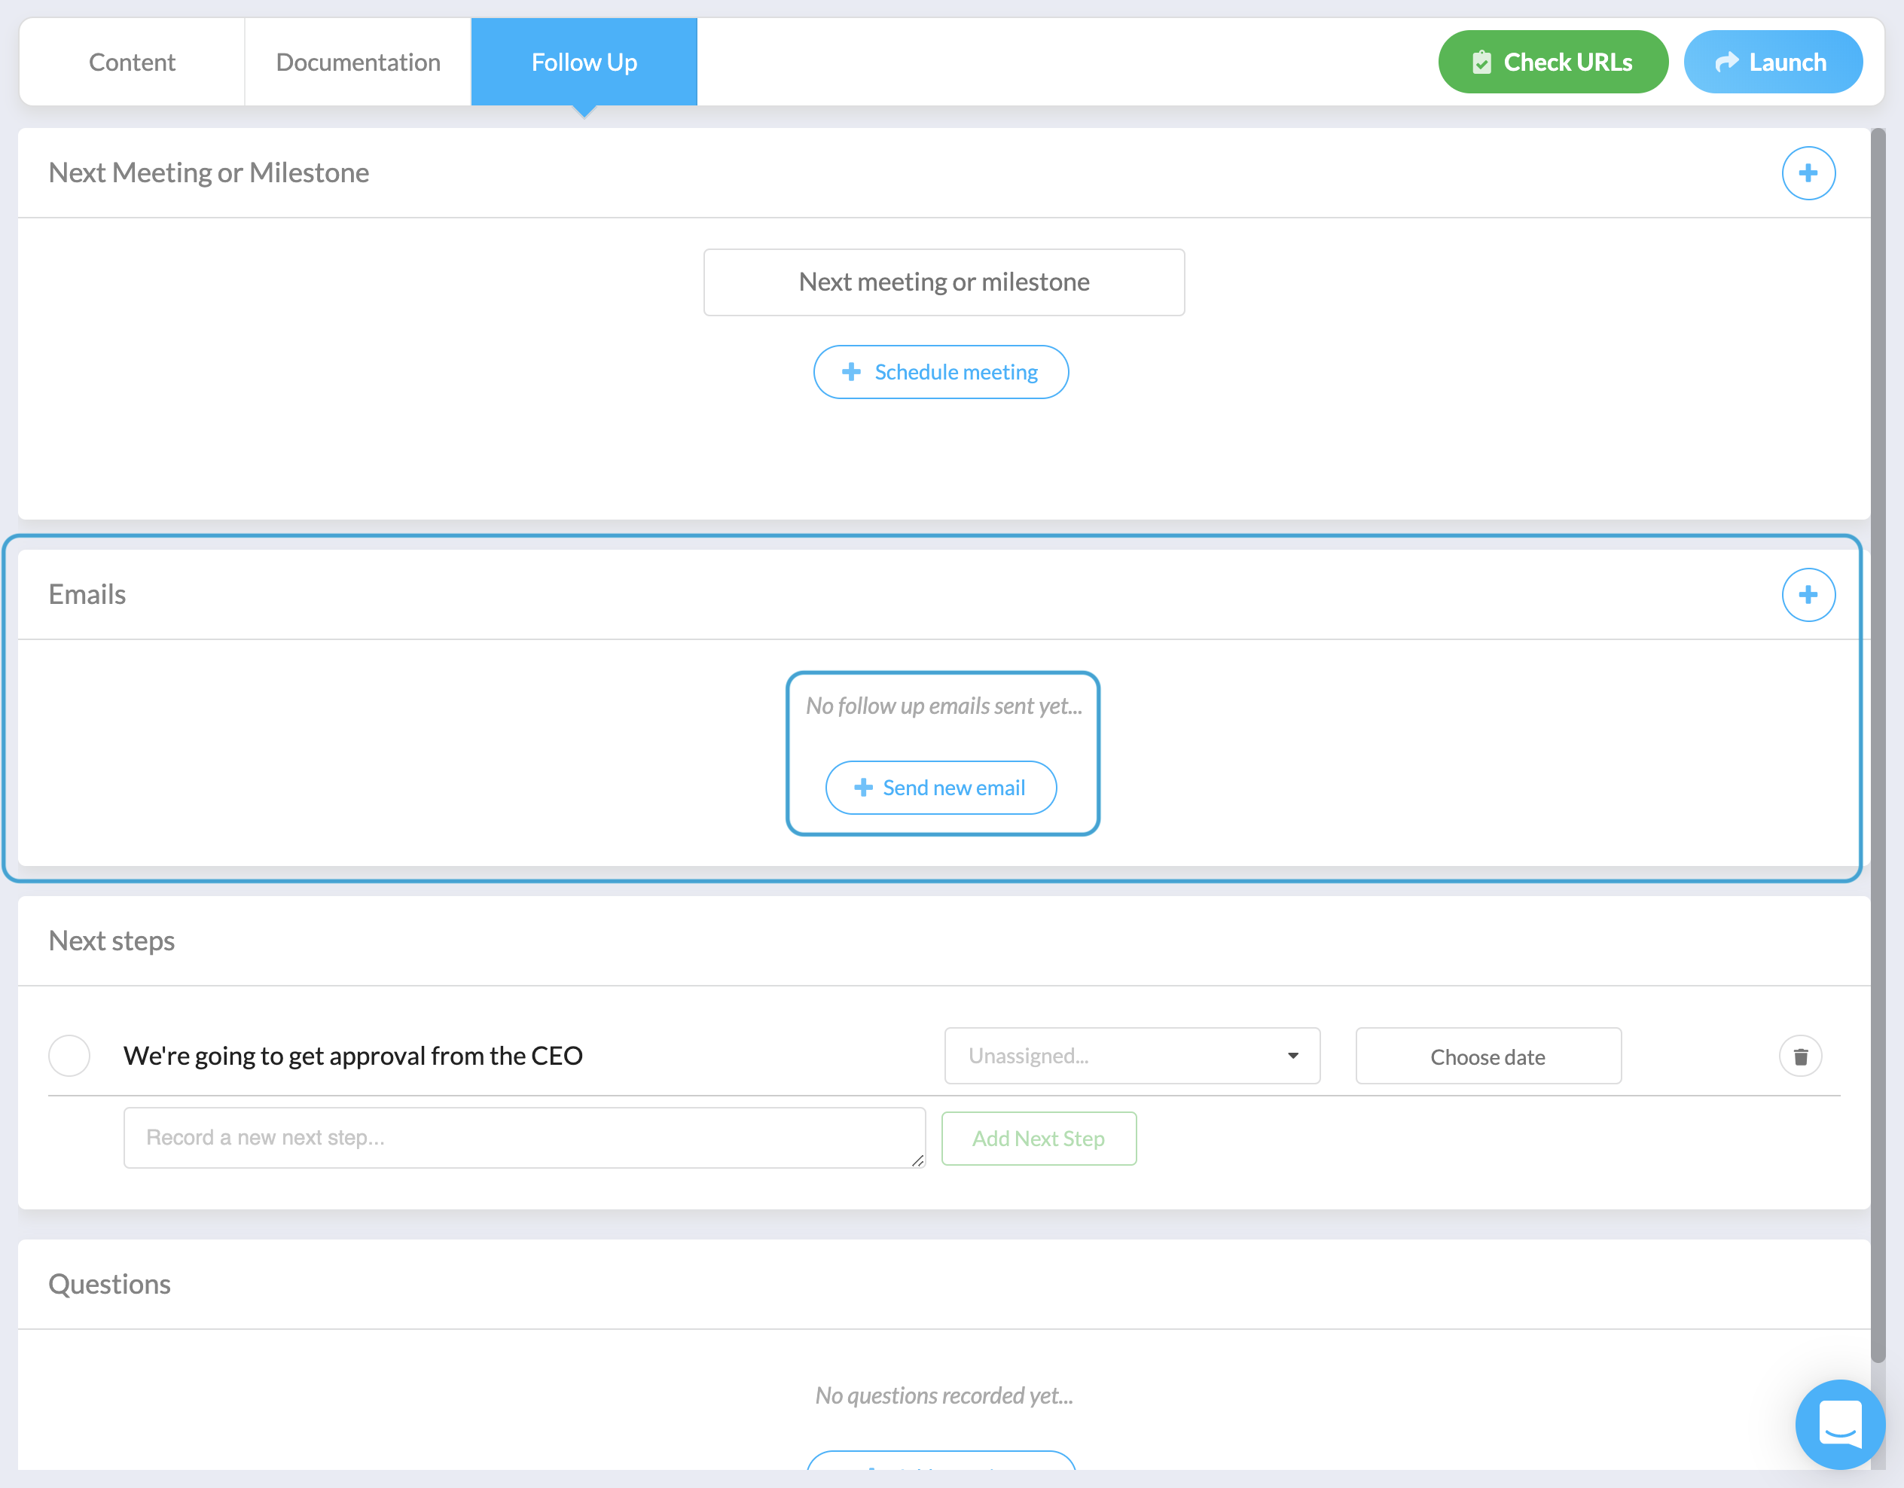Click Add Next Step button
The image size is (1904, 1488).
point(1039,1139)
